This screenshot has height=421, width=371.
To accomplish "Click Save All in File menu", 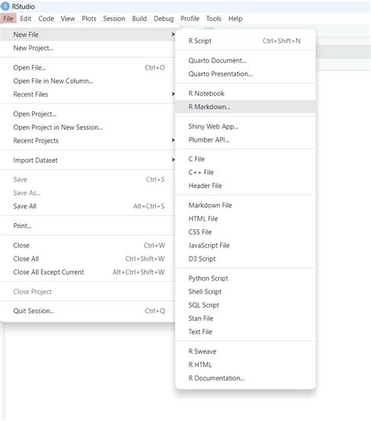I will (88, 207).
